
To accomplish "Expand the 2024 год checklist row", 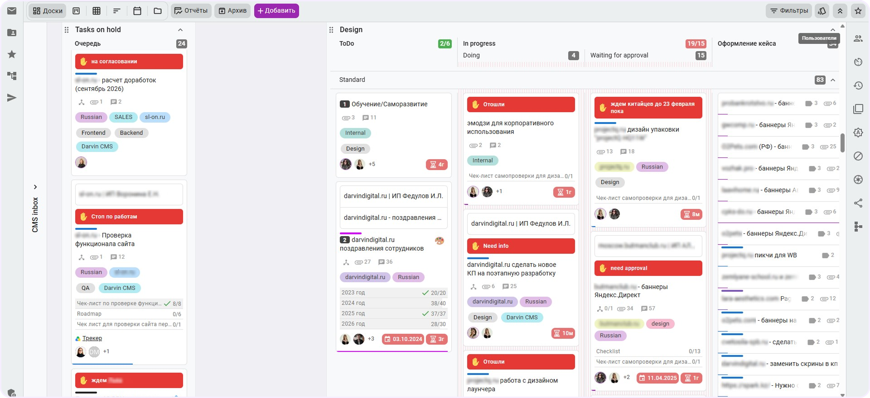I will (x=393, y=303).
